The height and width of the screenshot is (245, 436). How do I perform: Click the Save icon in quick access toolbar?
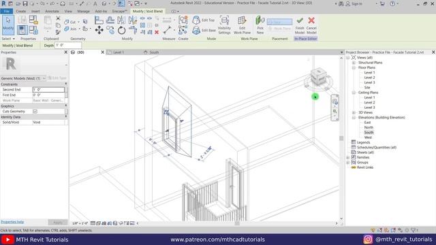(25, 3)
